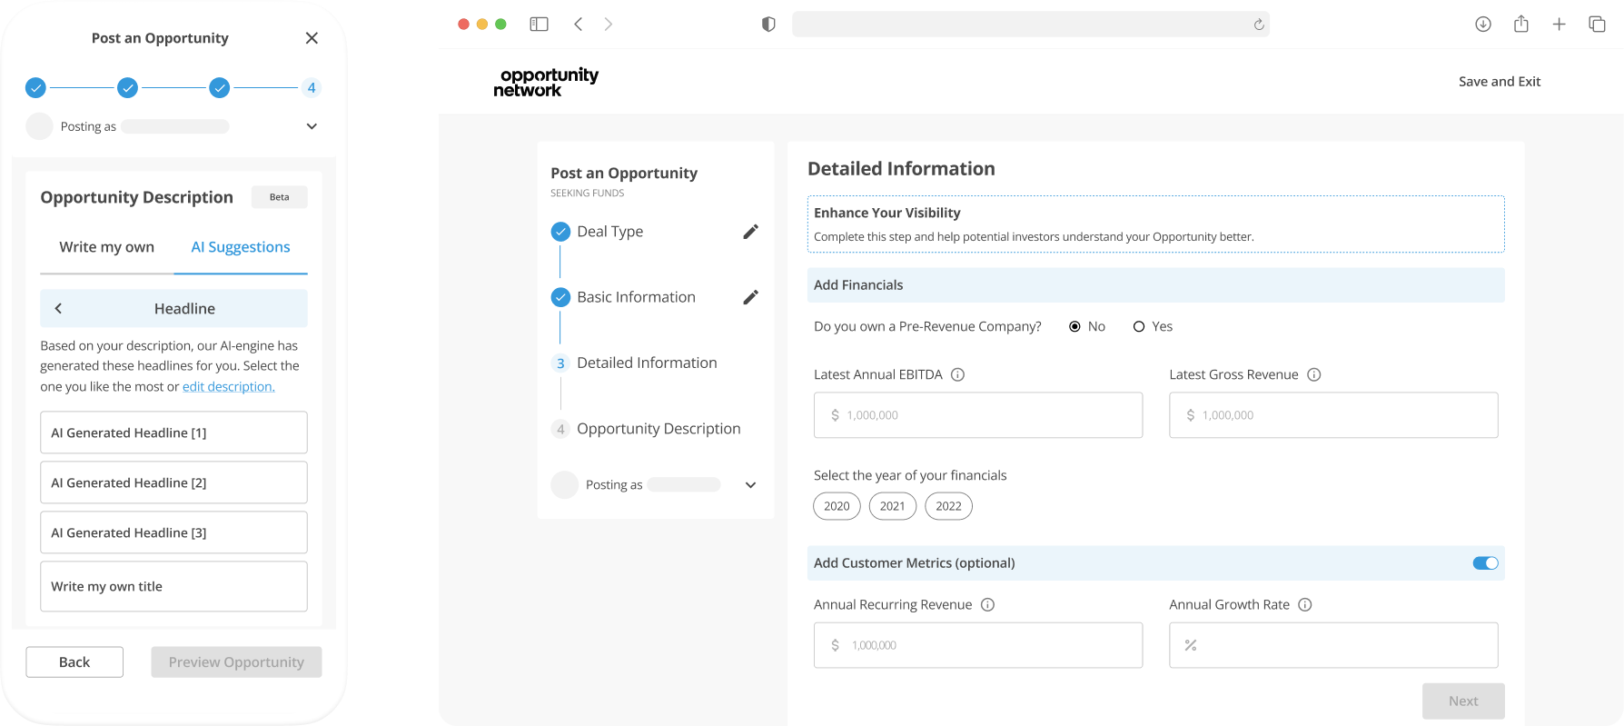Open the edit description link
This screenshot has height=726, width=1624.
click(229, 386)
